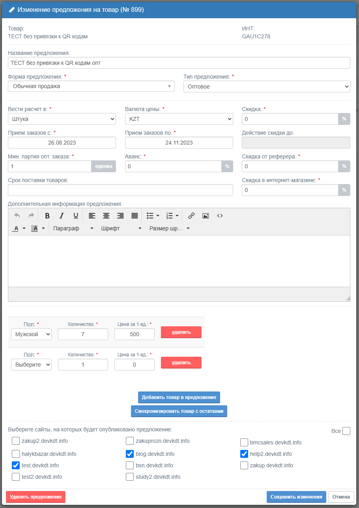Insert a bulleted list

[150, 216]
